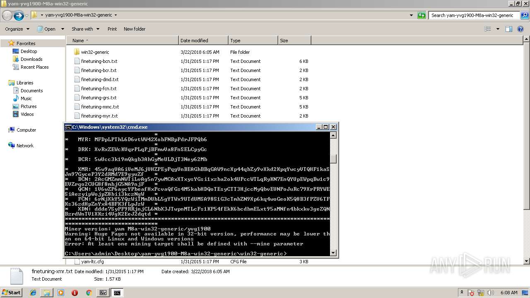530x298 pixels.
Task: Select the finetuning-bcr.txt file
Action: click(99, 70)
